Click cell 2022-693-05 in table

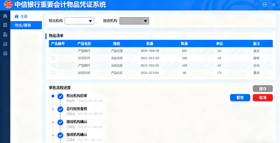pyautogui.click(x=150, y=66)
